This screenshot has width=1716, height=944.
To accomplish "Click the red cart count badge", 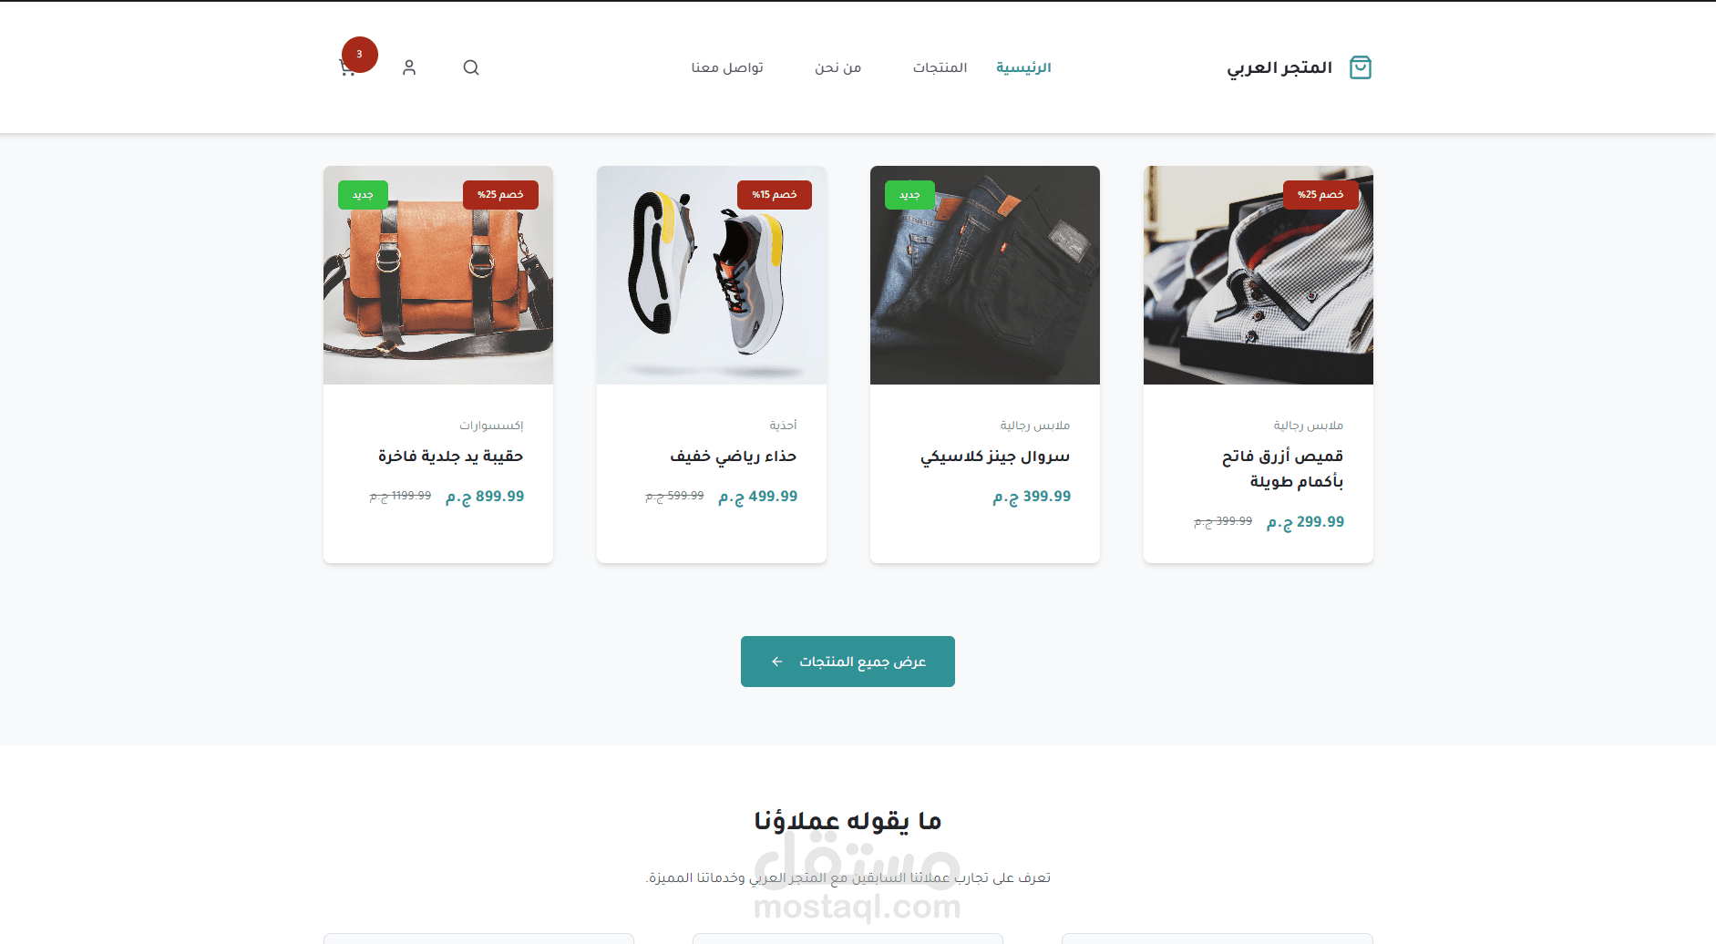I will click(360, 55).
